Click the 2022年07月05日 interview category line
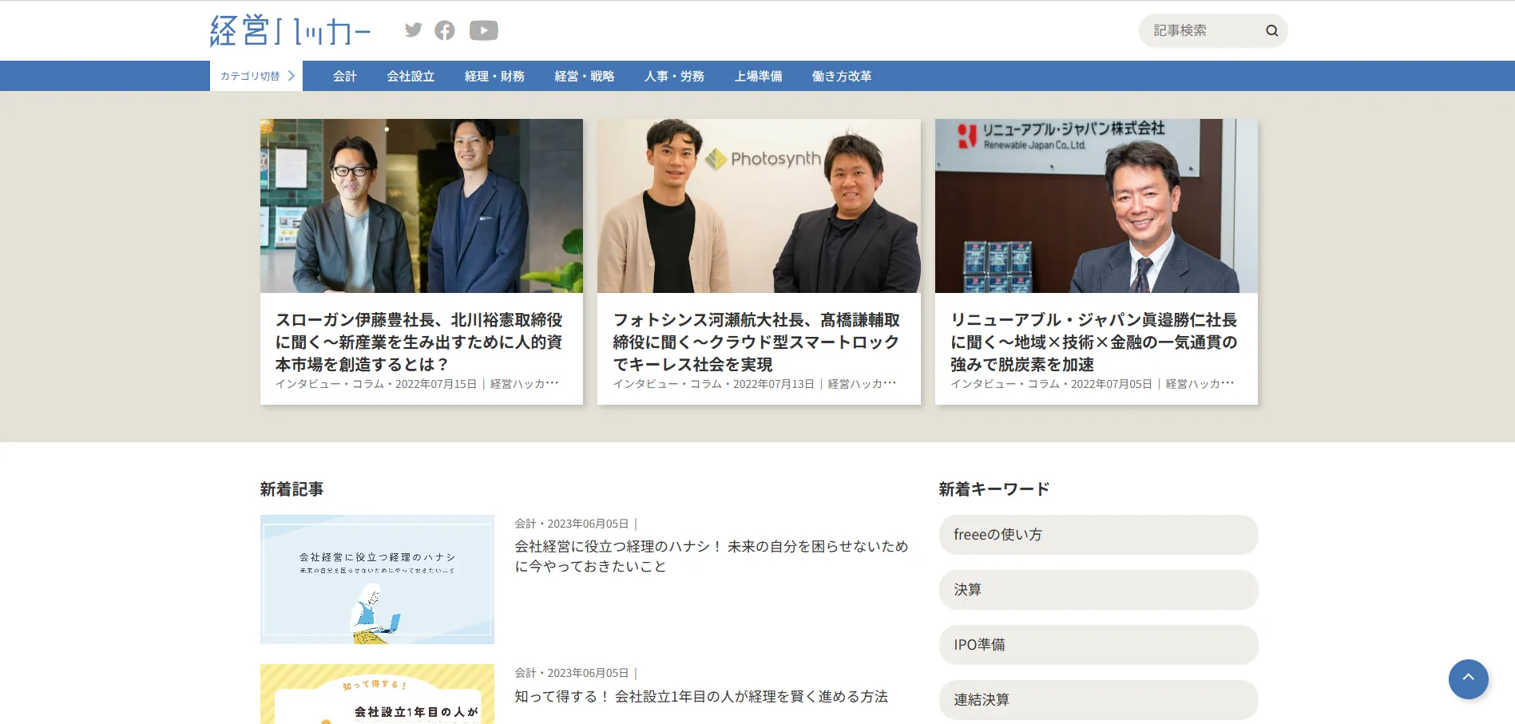The image size is (1515, 724). pos(1093,384)
